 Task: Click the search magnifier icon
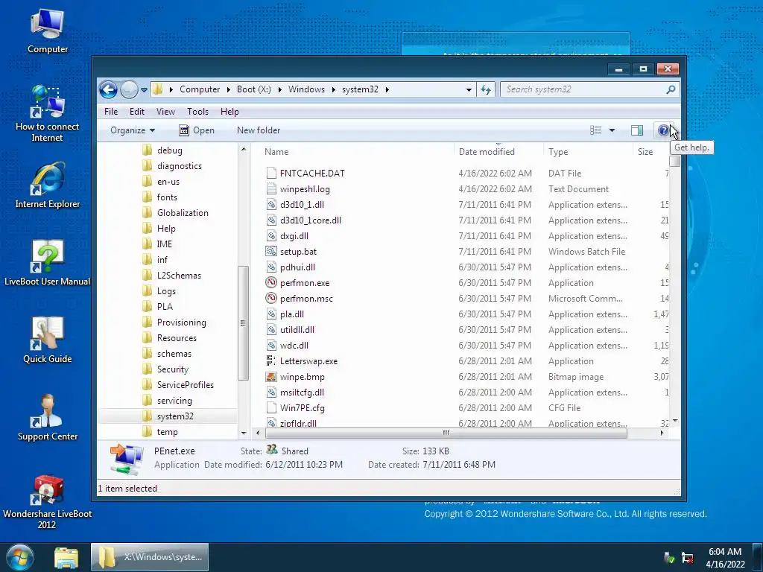pos(671,89)
